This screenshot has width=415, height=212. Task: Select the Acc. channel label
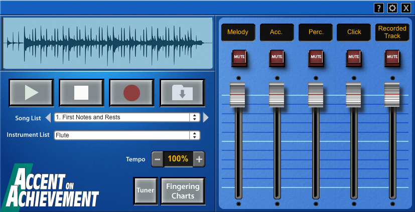click(276, 32)
